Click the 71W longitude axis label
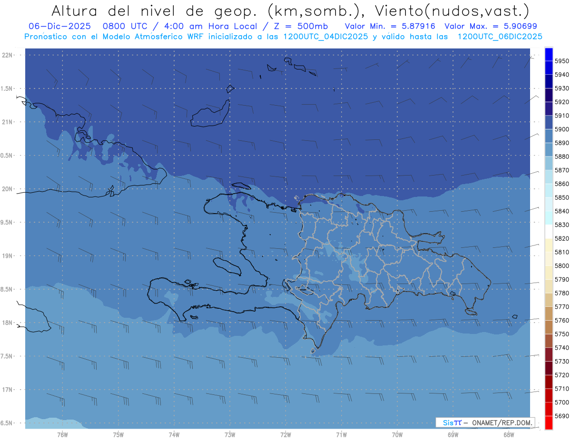 point(341,435)
